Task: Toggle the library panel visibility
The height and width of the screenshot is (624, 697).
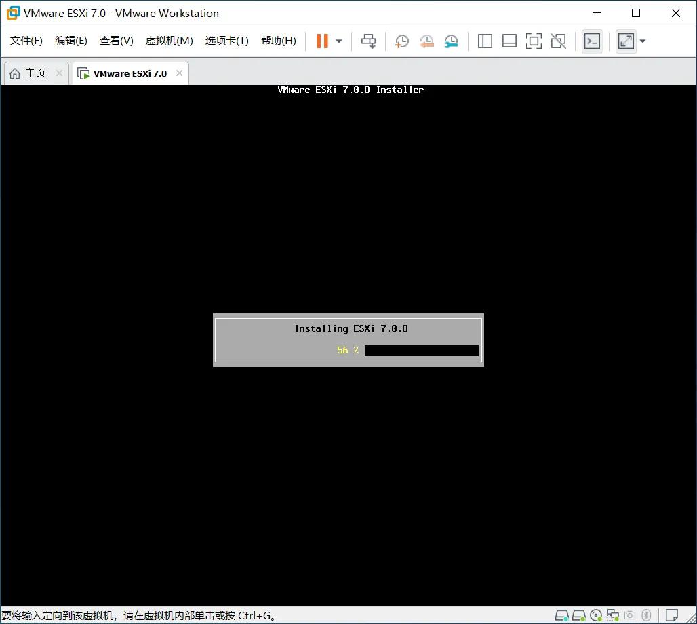Action: pyautogui.click(x=485, y=41)
